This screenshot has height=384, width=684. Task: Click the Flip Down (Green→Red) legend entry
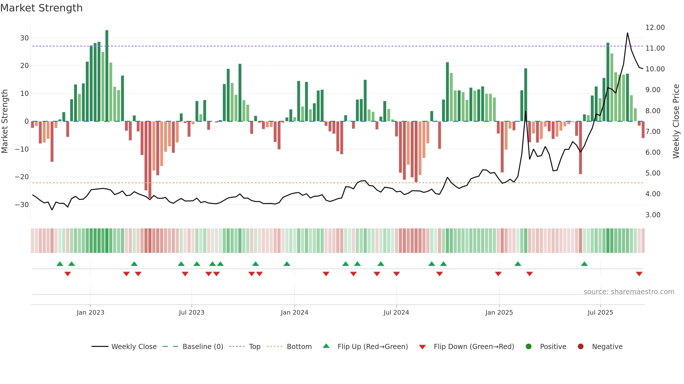(x=467, y=346)
